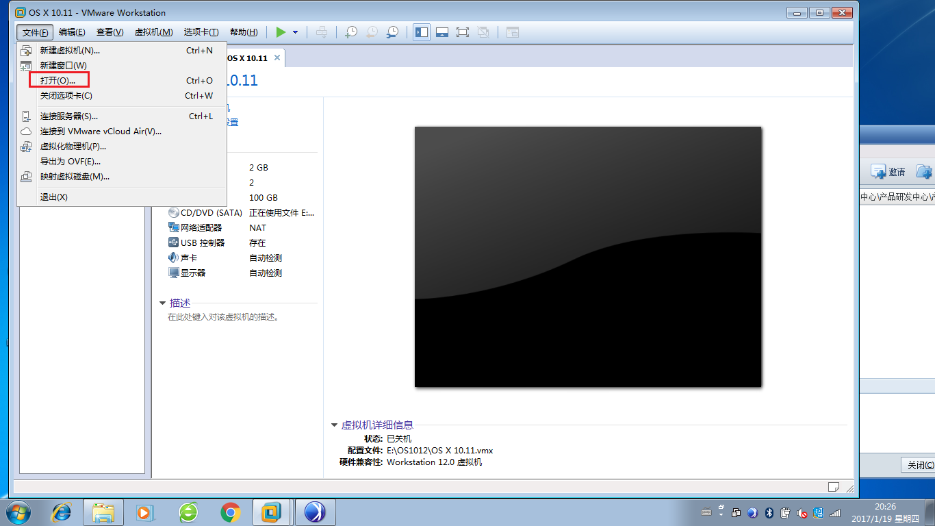This screenshot has height=526, width=935.
Task: Collapse the 描述 section triangle
Action: (162, 303)
